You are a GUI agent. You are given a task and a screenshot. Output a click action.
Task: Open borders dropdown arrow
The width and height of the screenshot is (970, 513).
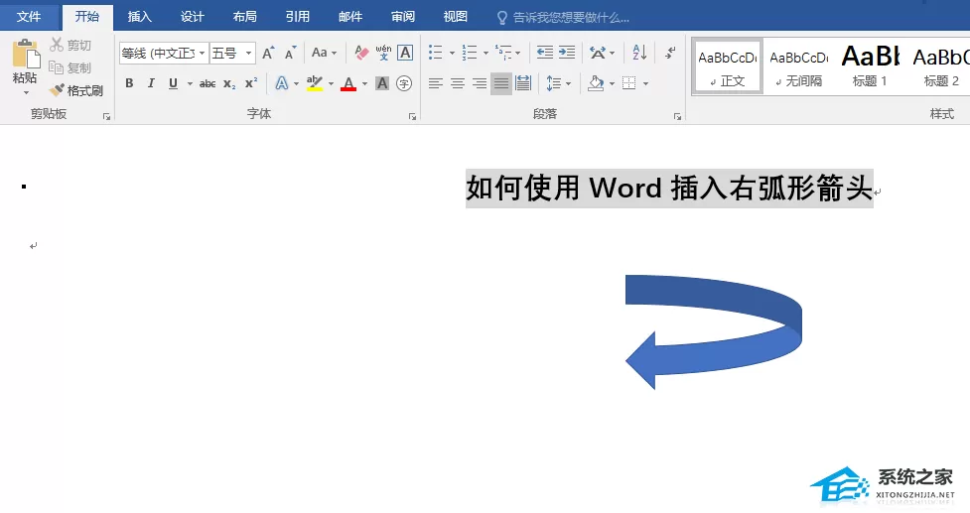pos(646,83)
